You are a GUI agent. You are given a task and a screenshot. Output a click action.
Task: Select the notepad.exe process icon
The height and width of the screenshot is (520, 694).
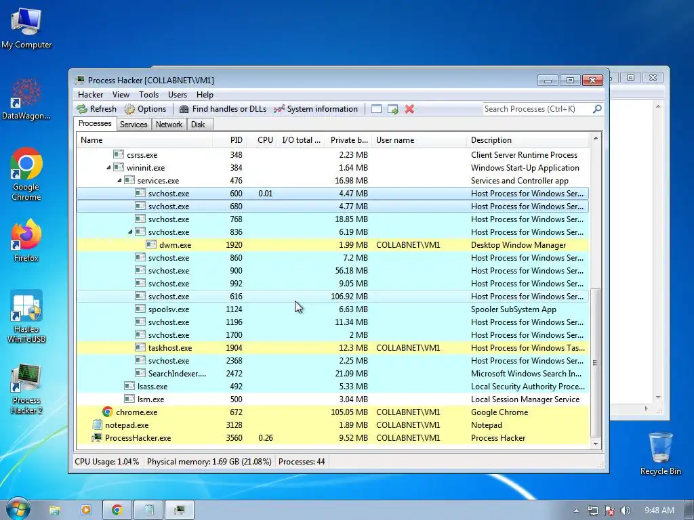96,425
